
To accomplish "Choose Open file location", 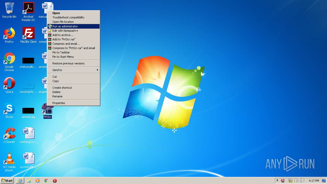I will [74, 22].
